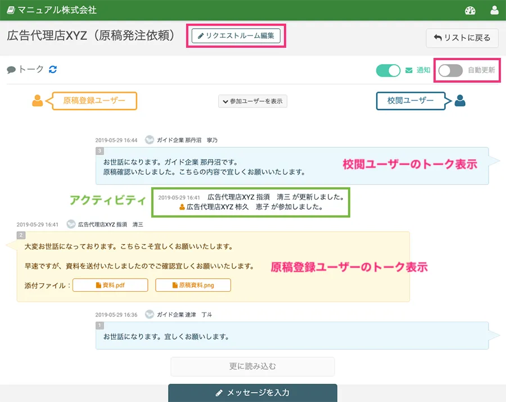
Task: Open リクエストルーム編集 button
Action: pyautogui.click(x=236, y=35)
